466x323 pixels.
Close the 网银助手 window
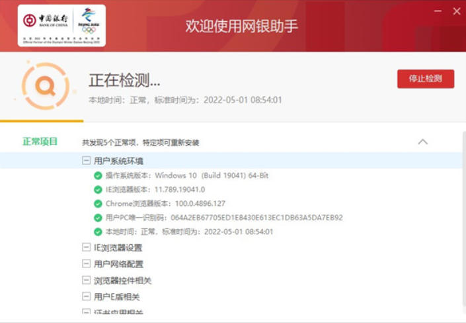pyautogui.click(x=456, y=11)
